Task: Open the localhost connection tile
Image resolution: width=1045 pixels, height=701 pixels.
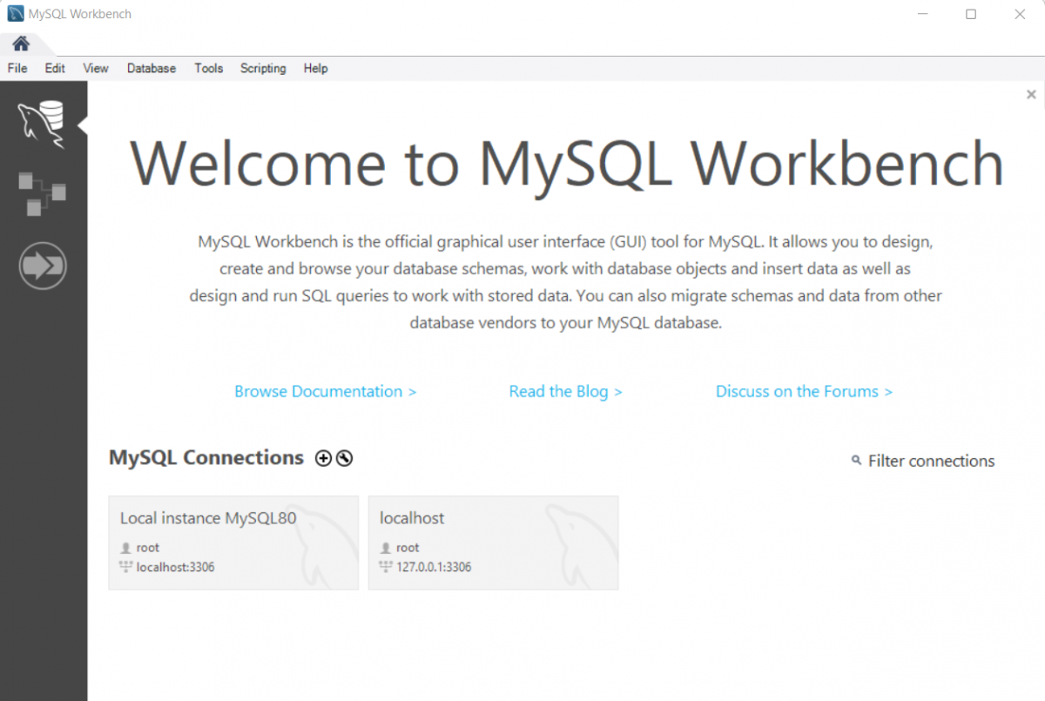Action: (493, 542)
